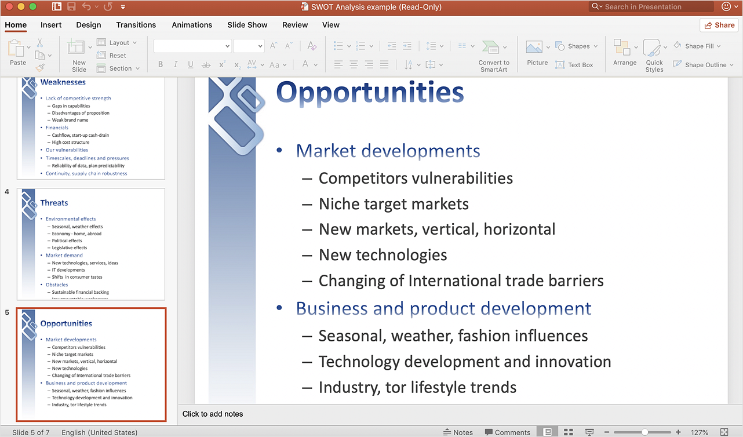
Task: Click the Fit Slide to Window icon
Action: pos(724,432)
